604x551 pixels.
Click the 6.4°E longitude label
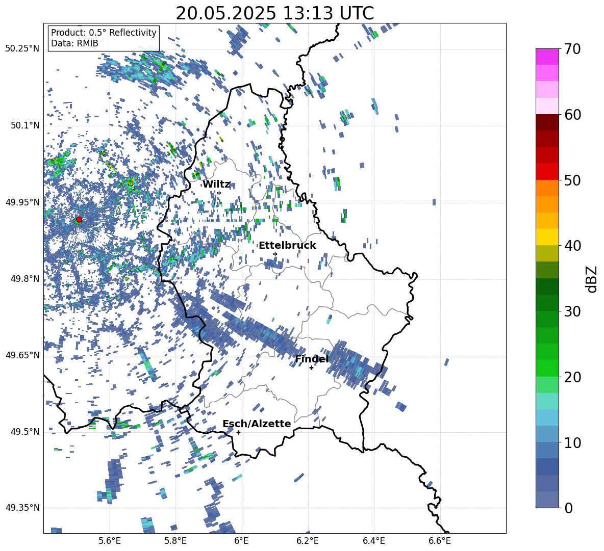pyautogui.click(x=373, y=541)
